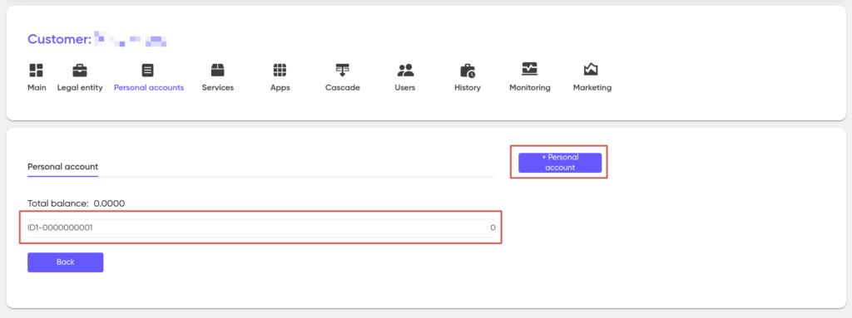Open account row ID1-0000000001
Screen dimensions: 852x318
coord(261,228)
